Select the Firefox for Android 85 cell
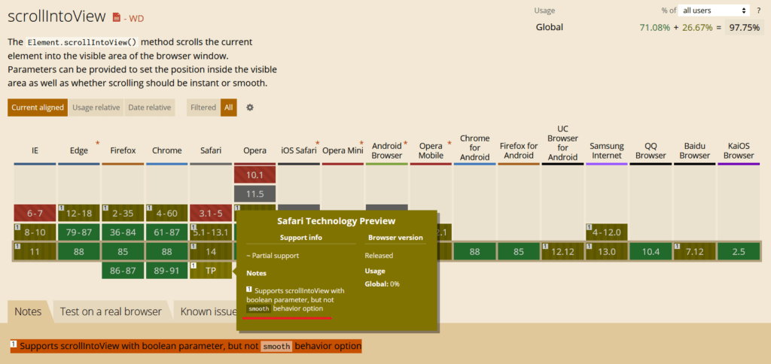771x364 pixels. pyautogui.click(x=519, y=252)
